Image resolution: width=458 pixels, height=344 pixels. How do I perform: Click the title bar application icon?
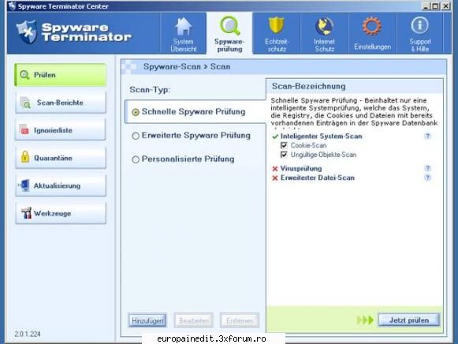click(12, 6)
